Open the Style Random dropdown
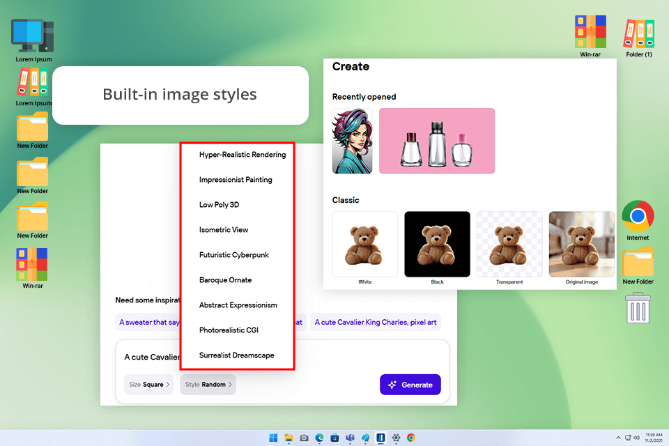 point(208,385)
